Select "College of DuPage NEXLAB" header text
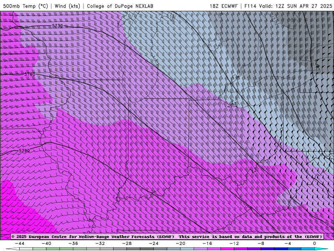Image resolution: width=334 pixels, height=251 pixels. tap(120, 6)
